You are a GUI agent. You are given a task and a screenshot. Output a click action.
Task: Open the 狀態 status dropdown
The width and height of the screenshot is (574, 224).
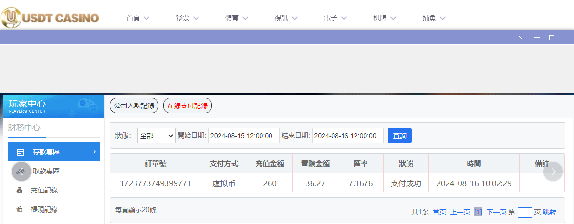tap(157, 136)
